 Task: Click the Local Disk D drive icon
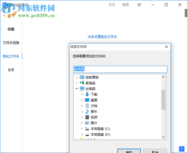coord(87,135)
